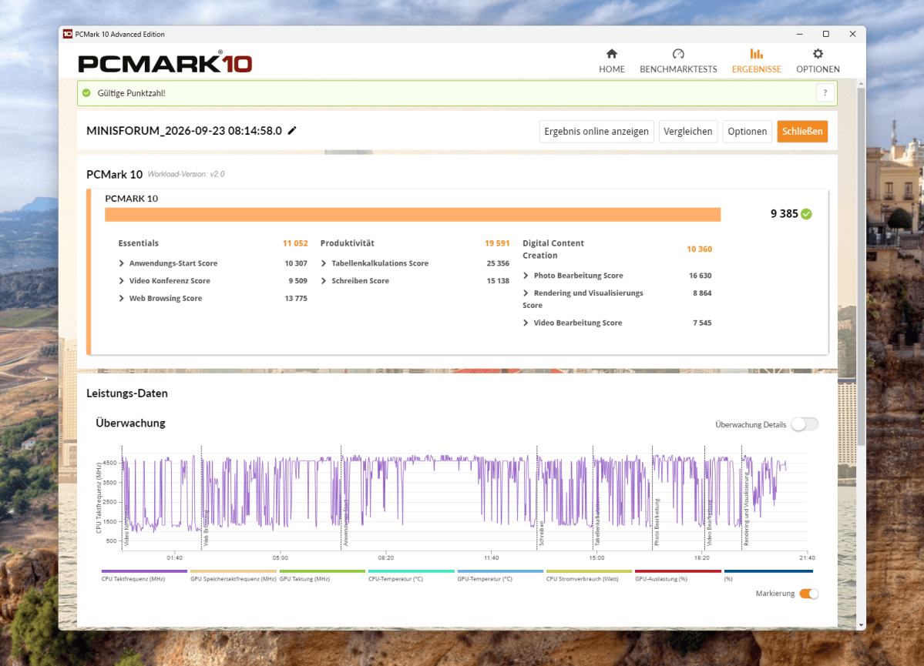Click the PCMark 10 title bar app icon

[67, 34]
